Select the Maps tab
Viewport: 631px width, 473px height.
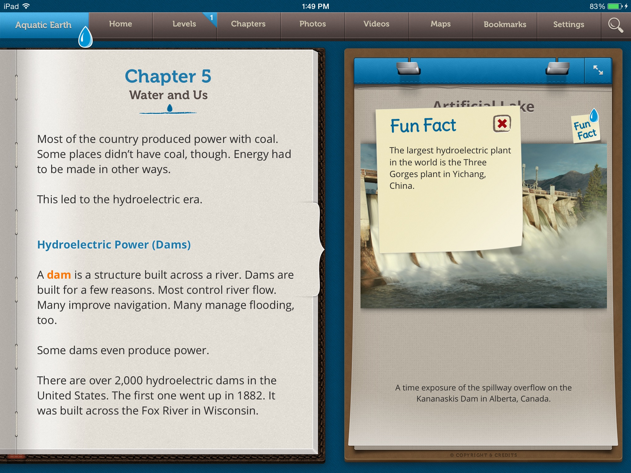pyautogui.click(x=441, y=24)
